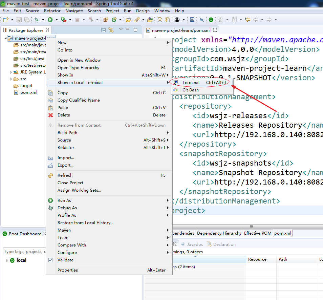Open the Window menu
This screenshot has width=323, height=300.
[162, 11]
